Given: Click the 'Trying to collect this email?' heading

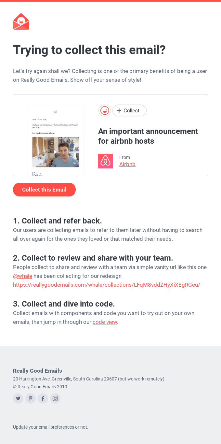Looking at the screenshot, I should (89, 50).
